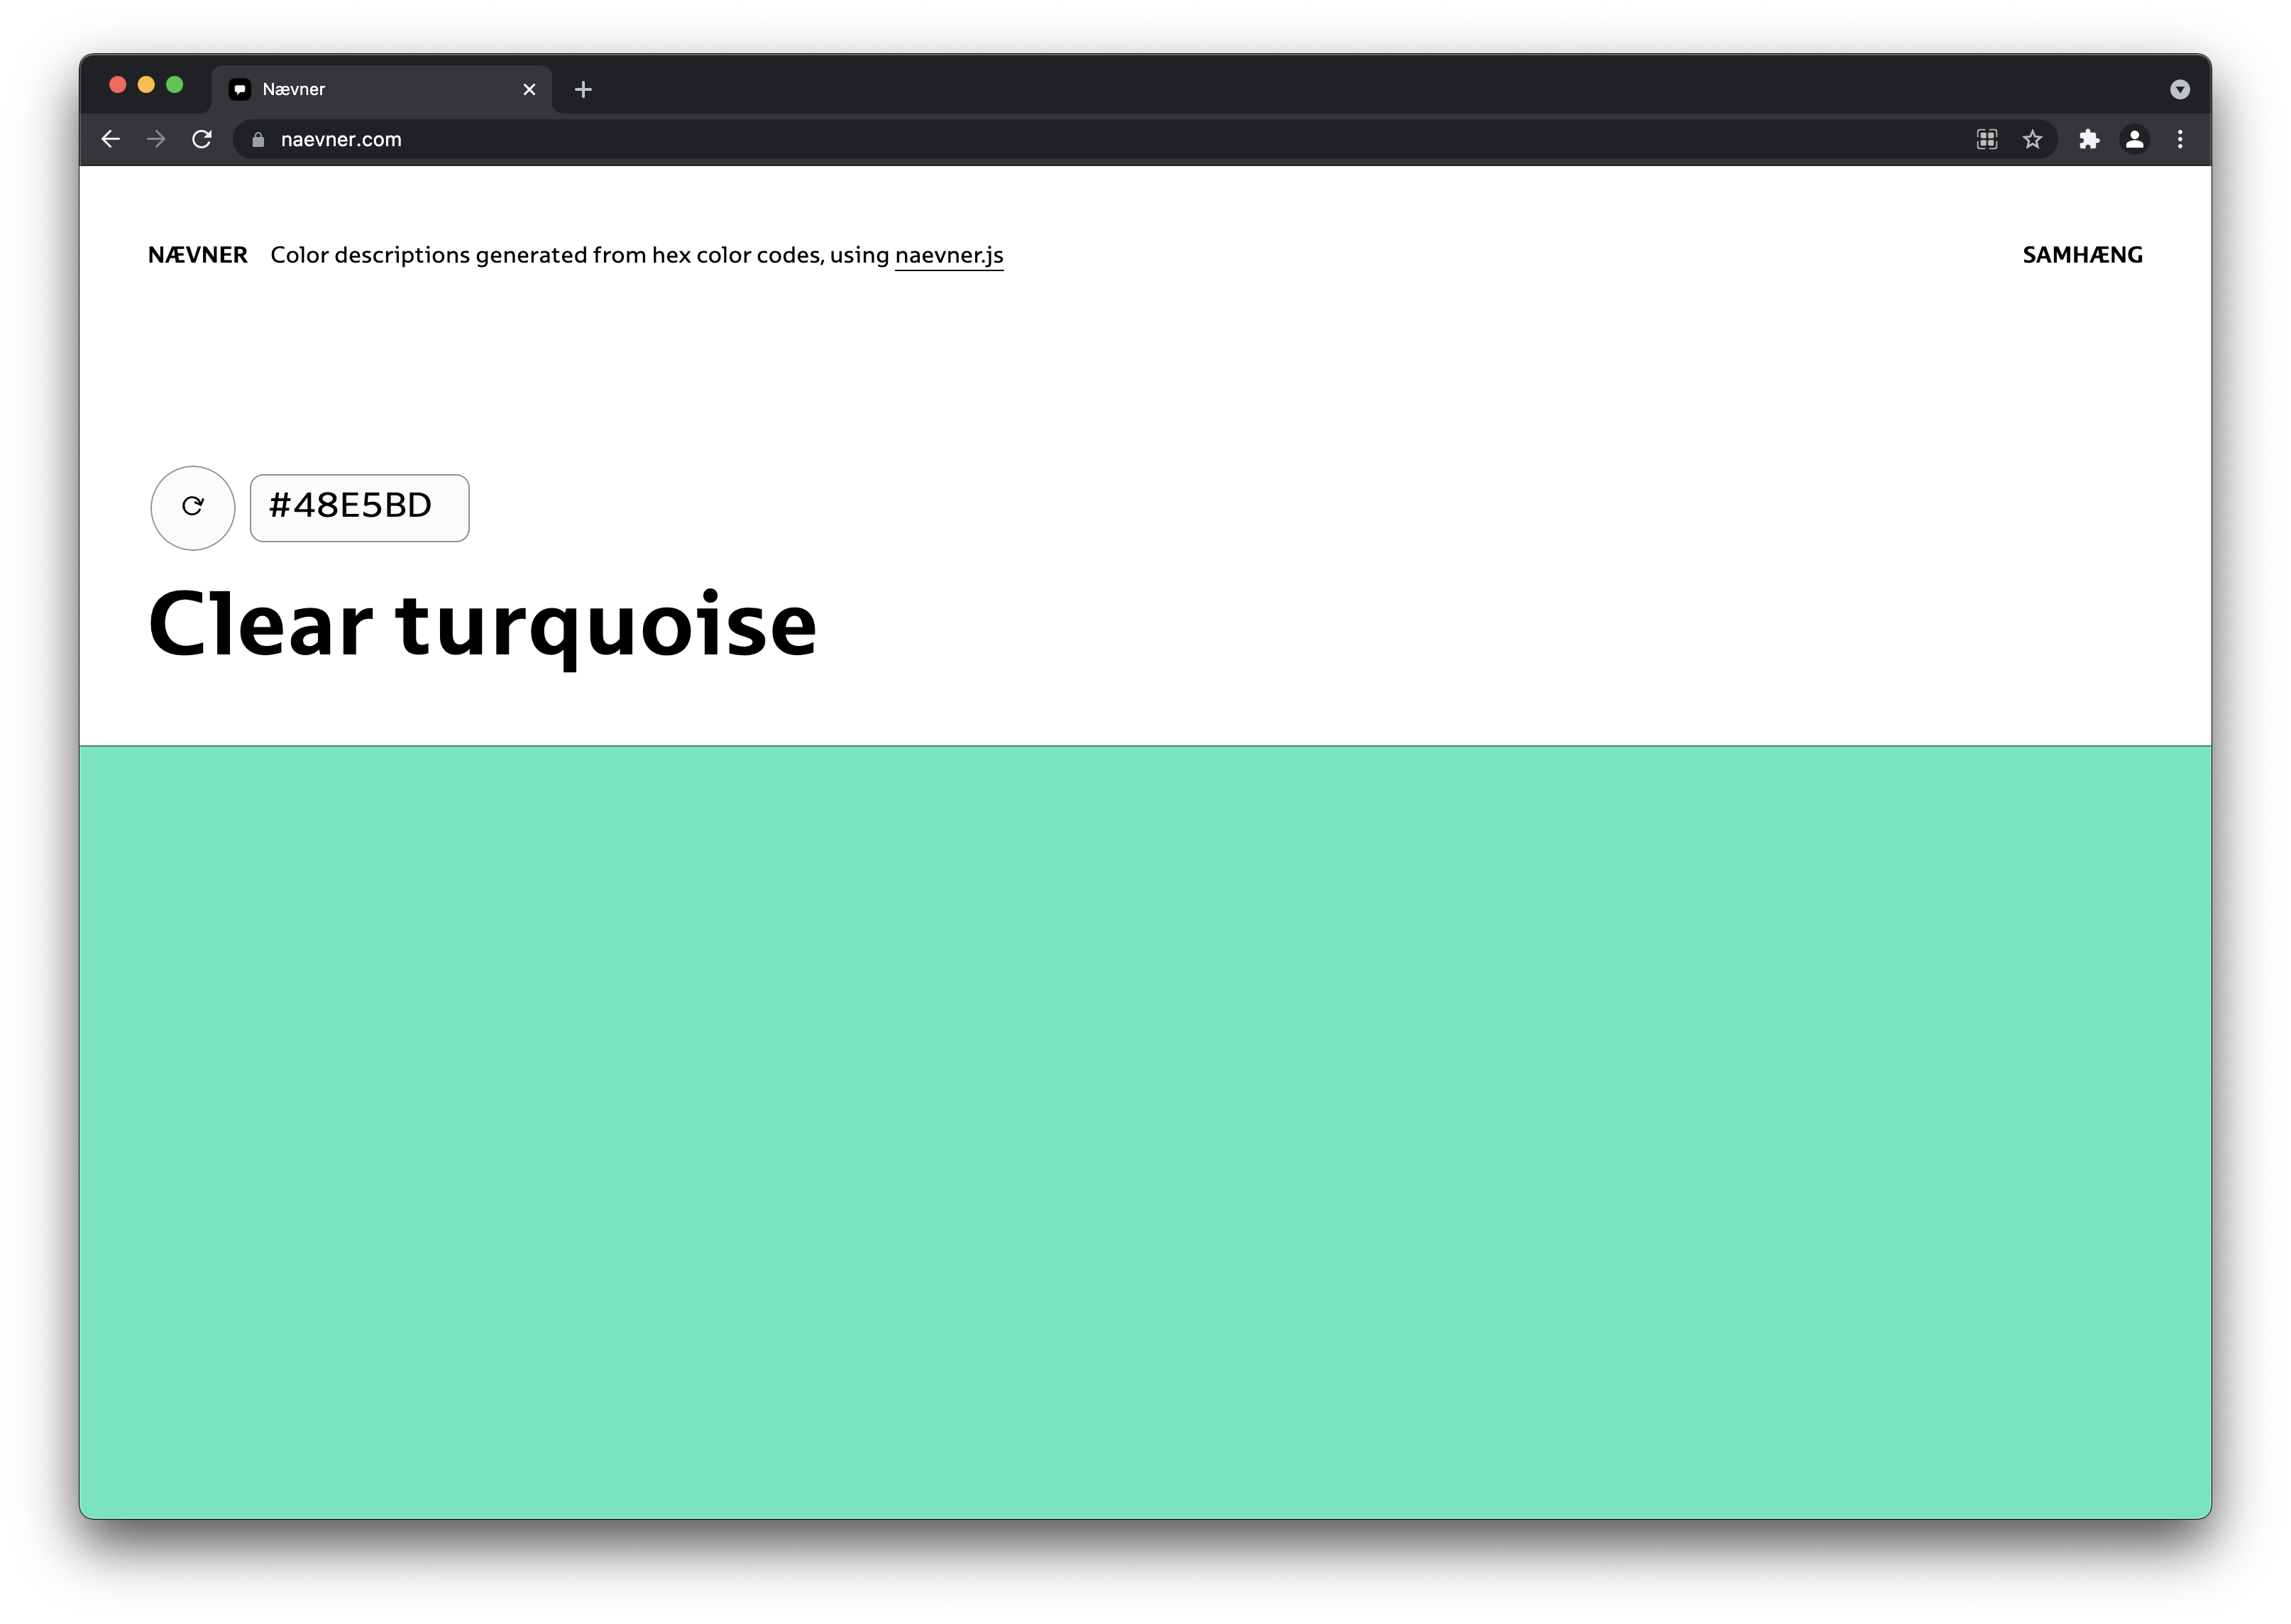The image size is (2291, 1624).
Task: Open Chrome three-dot menu
Action: point(2180,139)
